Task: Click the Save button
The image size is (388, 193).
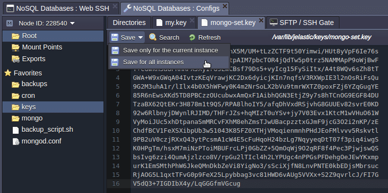Action: (x=127, y=38)
